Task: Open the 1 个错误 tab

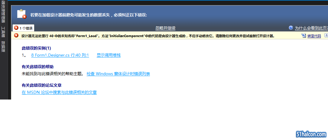Action: tap(24, 28)
